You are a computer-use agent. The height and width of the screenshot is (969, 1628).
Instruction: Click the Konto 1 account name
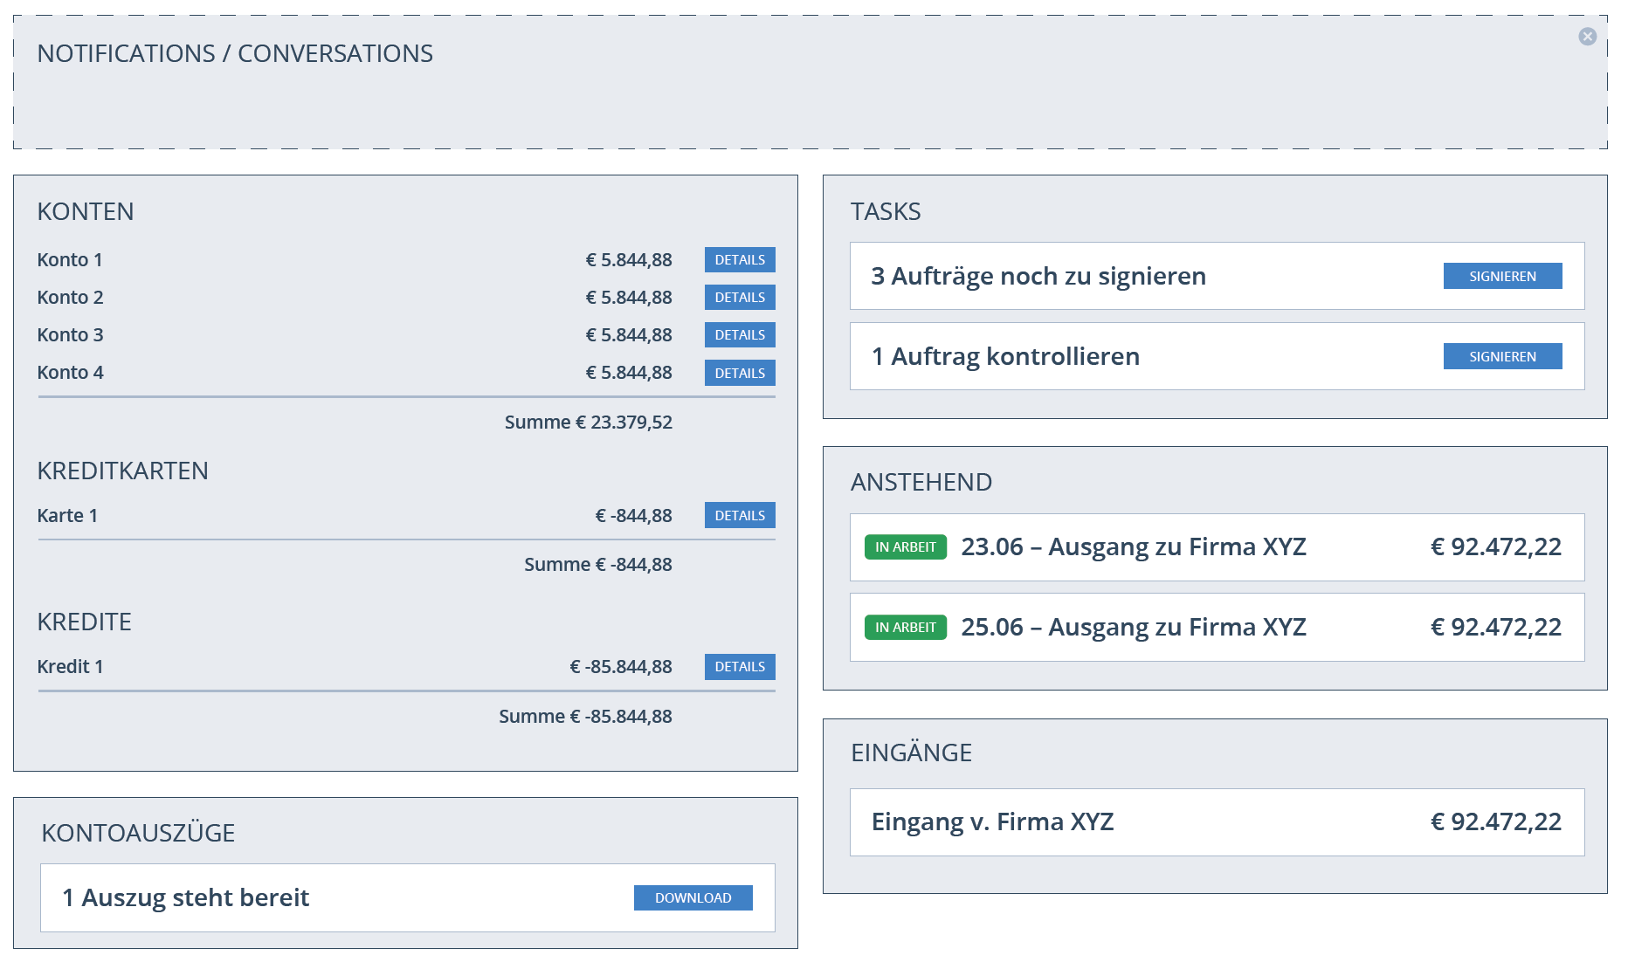click(70, 260)
